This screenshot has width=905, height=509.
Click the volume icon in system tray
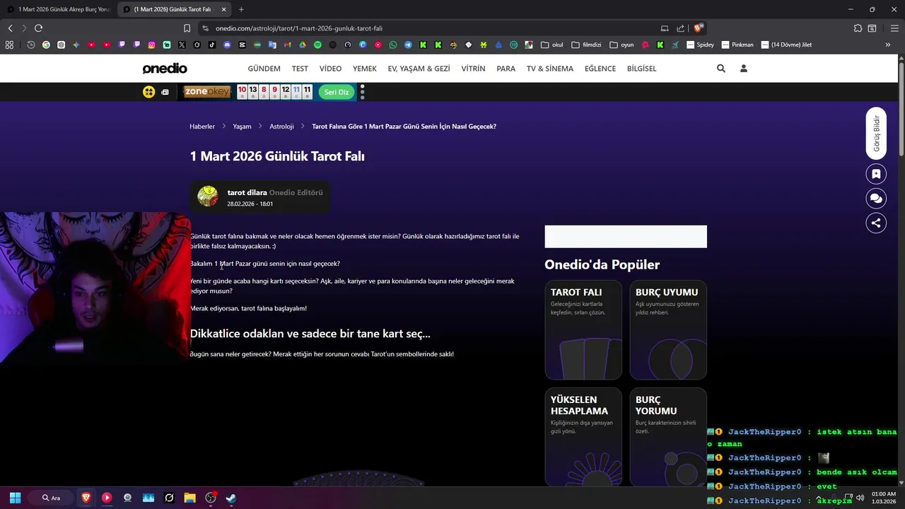[x=860, y=498]
